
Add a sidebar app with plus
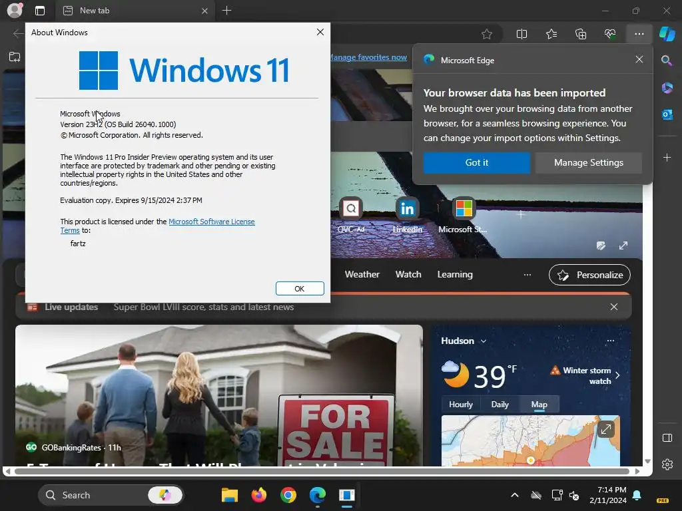coord(667,157)
